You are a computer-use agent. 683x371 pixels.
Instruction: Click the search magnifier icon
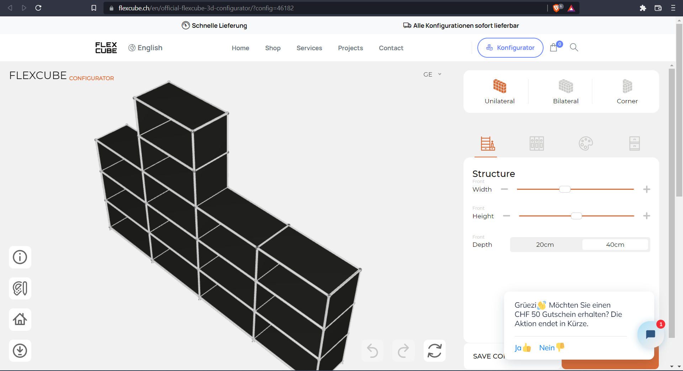tap(574, 47)
